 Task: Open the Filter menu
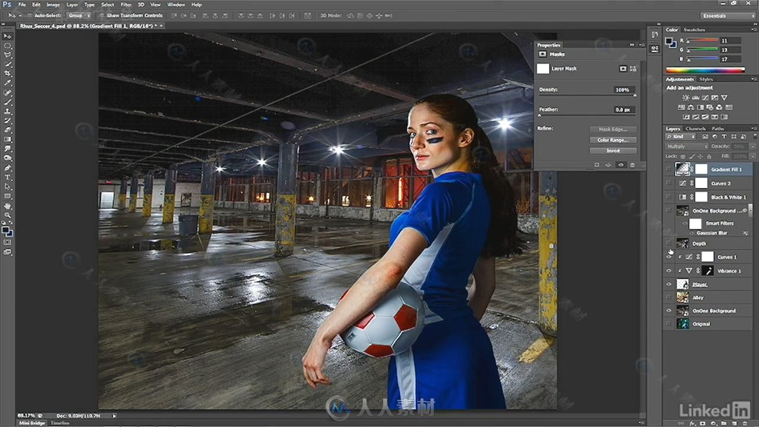click(x=126, y=5)
